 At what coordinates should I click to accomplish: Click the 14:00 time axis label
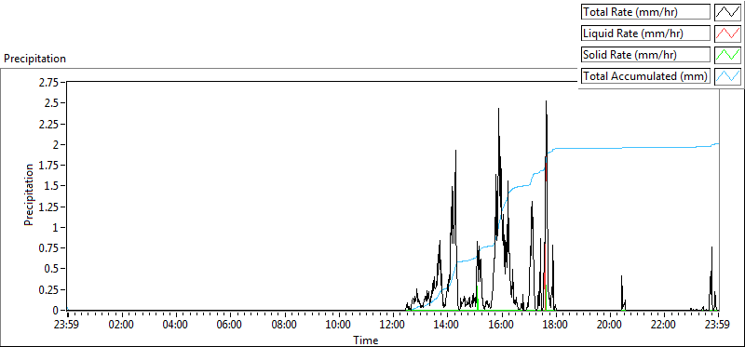pos(447,326)
